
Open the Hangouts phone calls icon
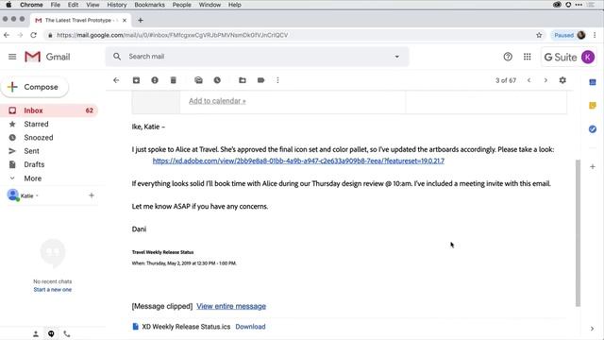pyautogui.click(x=67, y=333)
